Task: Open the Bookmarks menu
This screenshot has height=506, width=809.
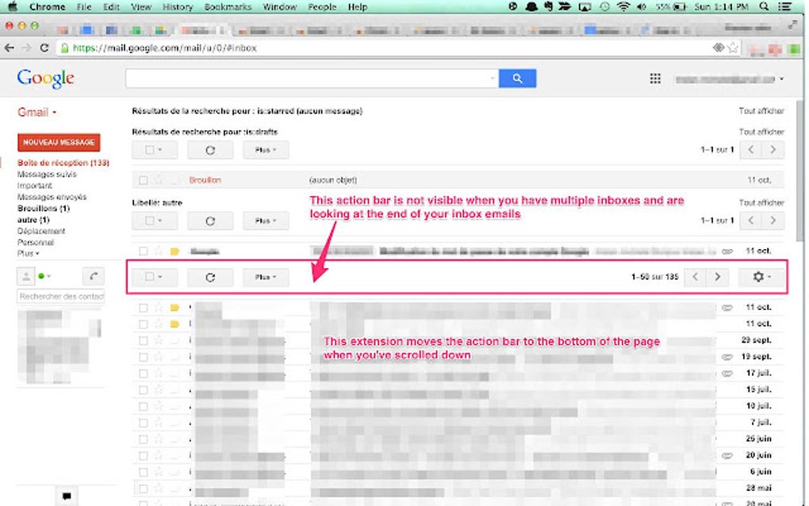Action: [x=227, y=6]
